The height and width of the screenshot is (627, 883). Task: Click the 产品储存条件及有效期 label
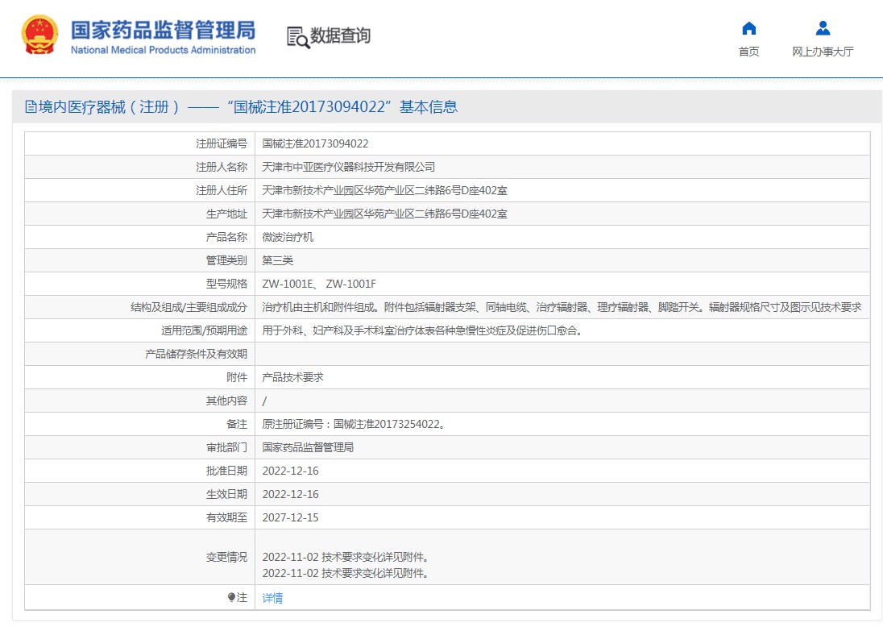[196, 354]
